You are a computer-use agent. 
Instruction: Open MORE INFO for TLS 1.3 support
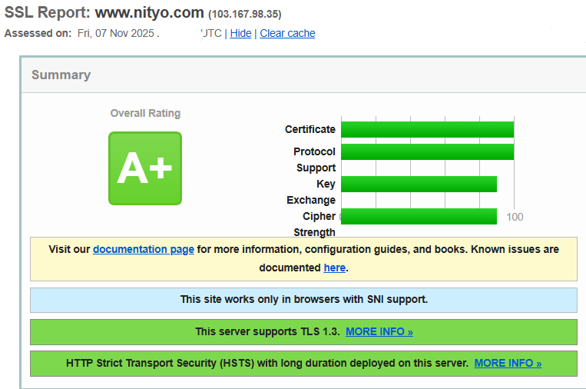(x=379, y=331)
